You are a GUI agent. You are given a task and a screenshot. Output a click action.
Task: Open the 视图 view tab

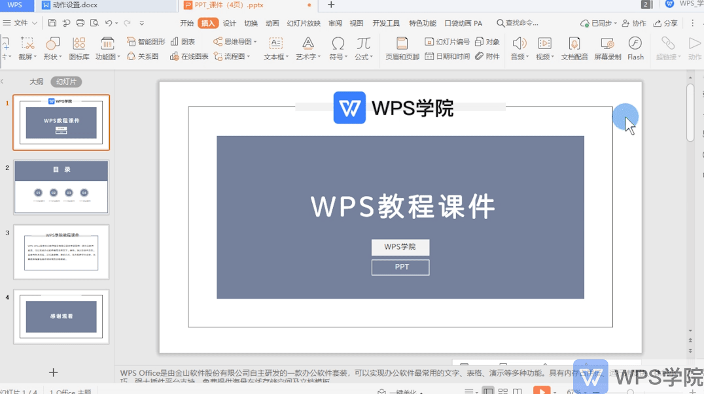[x=356, y=24]
